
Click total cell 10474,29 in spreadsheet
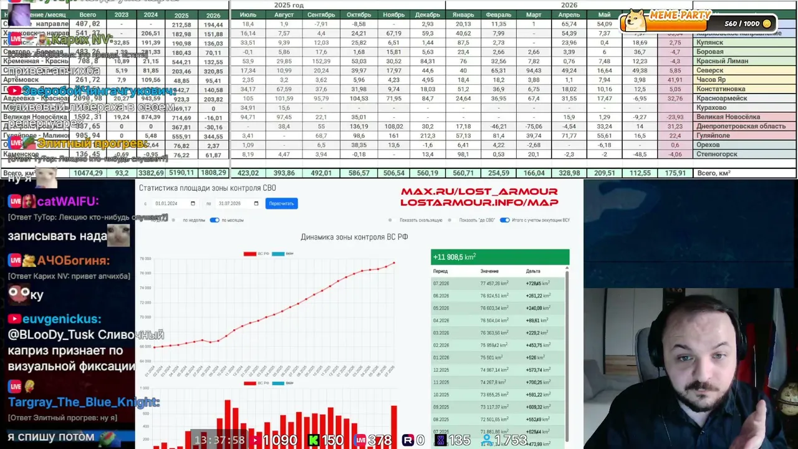87,173
